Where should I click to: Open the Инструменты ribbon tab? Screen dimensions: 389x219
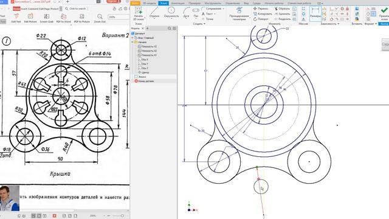click(x=213, y=3)
